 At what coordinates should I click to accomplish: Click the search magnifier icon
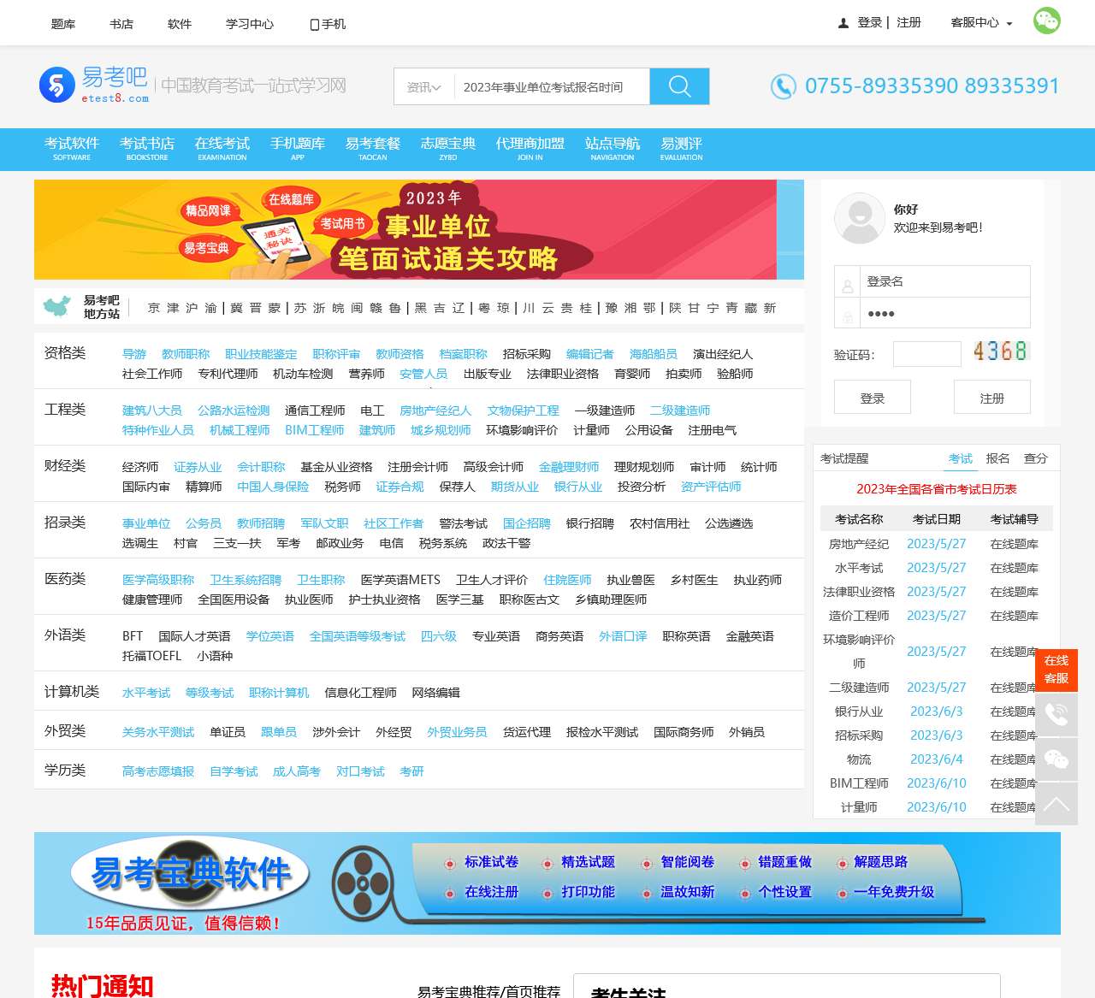[x=678, y=86]
